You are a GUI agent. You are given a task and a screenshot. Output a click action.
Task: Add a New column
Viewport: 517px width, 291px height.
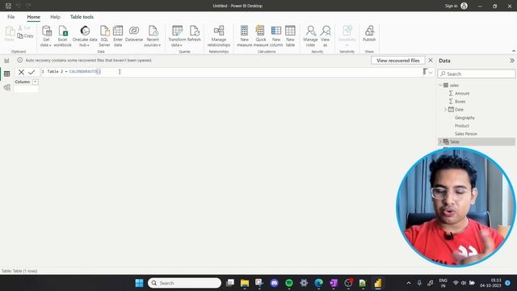(276, 36)
